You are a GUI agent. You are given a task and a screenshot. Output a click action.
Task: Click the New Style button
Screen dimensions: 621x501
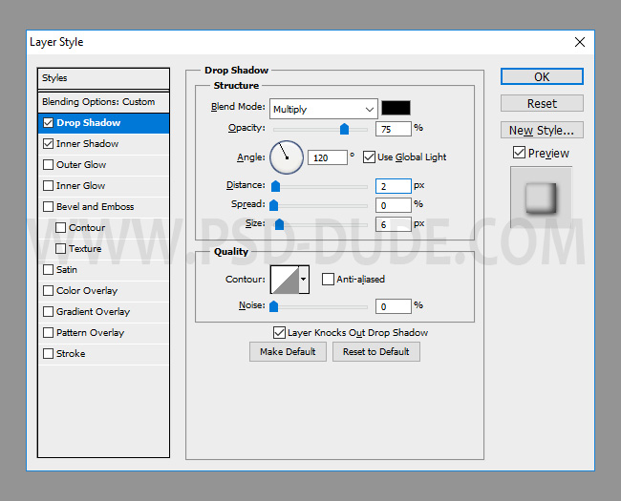541,130
